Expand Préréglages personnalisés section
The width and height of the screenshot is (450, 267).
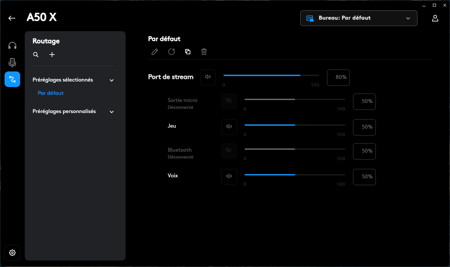(x=112, y=112)
